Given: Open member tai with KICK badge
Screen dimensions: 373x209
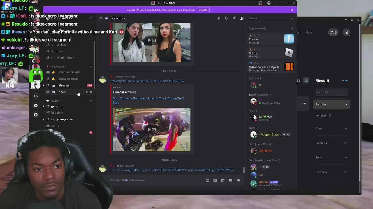Looking at the screenshot, I should [x=271, y=118].
